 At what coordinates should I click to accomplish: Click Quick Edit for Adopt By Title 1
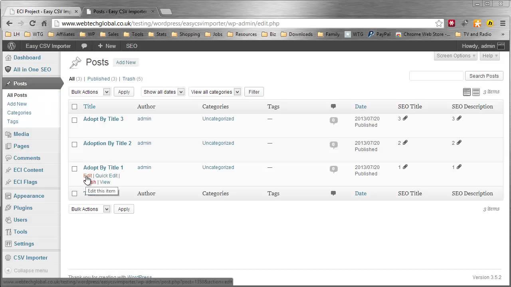click(x=107, y=176)
